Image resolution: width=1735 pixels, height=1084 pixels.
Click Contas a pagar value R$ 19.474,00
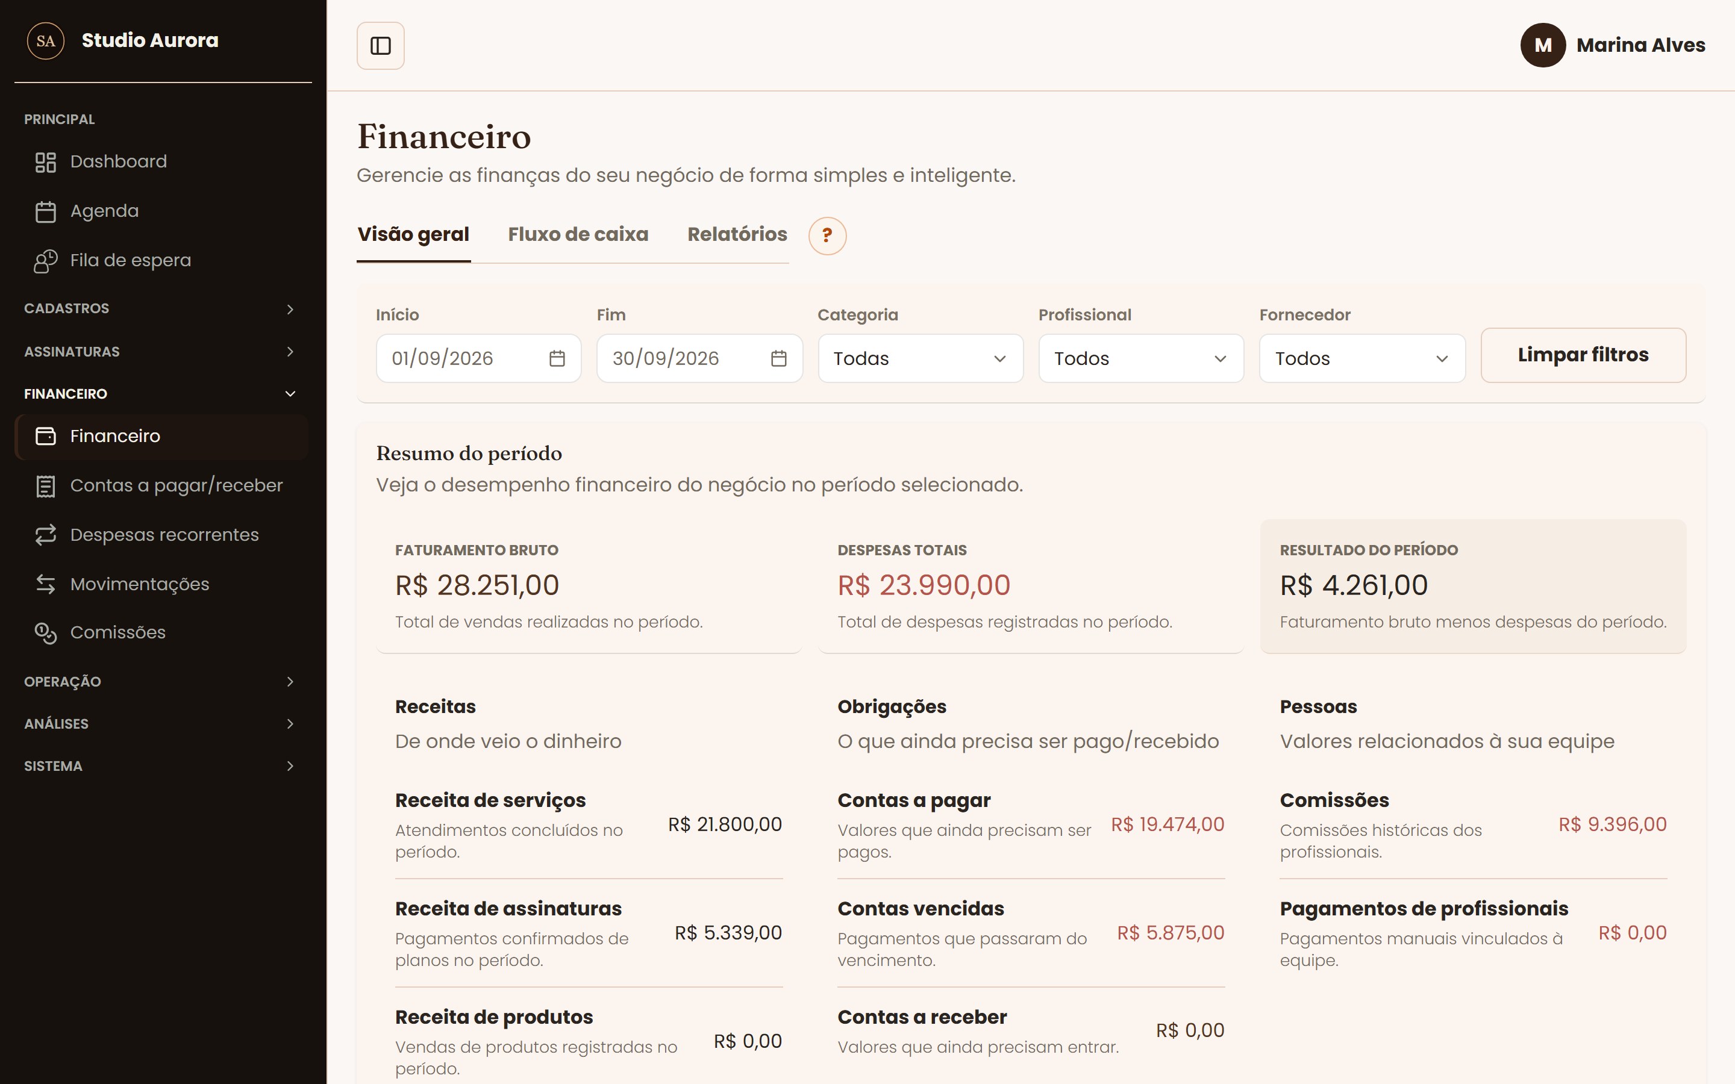tap(1168, 825)
